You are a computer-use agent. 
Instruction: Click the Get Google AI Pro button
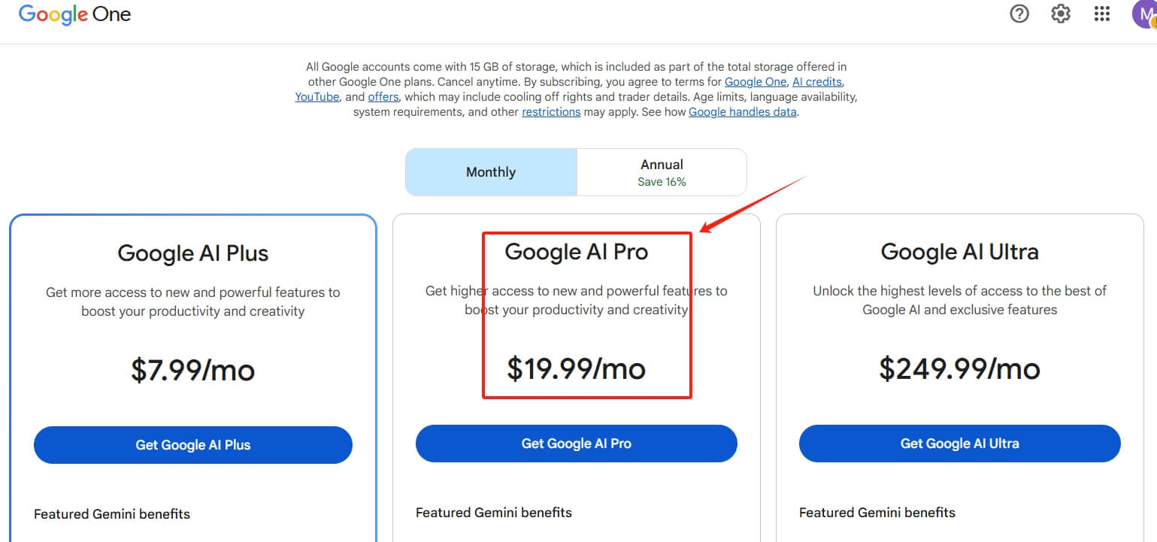click(576, 443)
